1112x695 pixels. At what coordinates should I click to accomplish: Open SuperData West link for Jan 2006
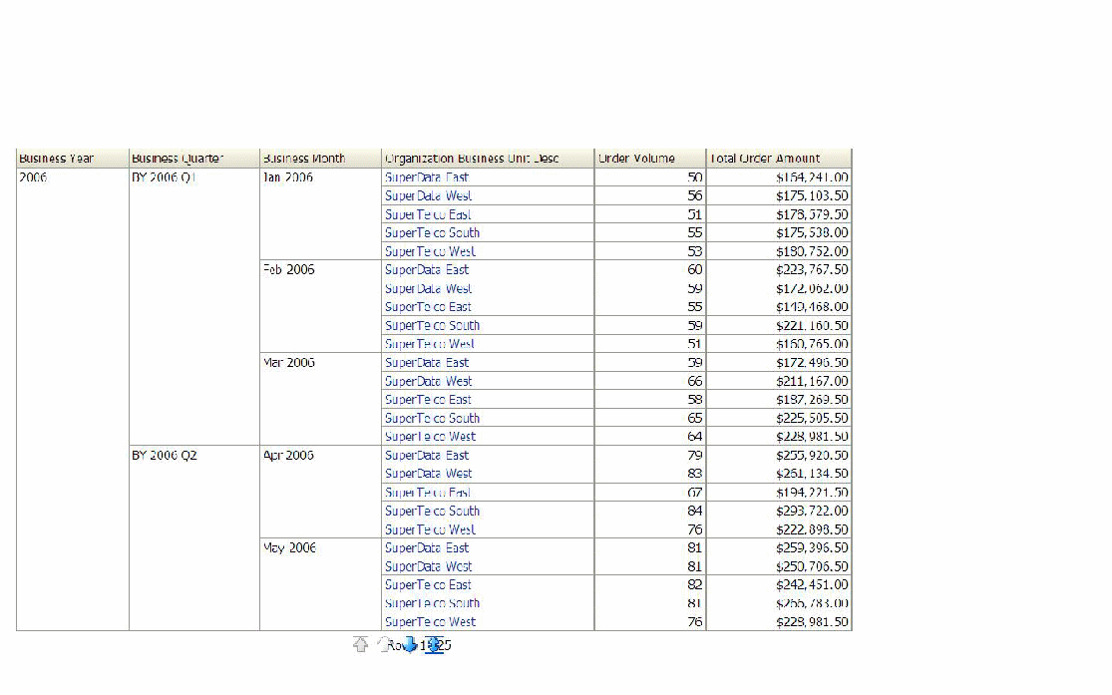point(428,195)
